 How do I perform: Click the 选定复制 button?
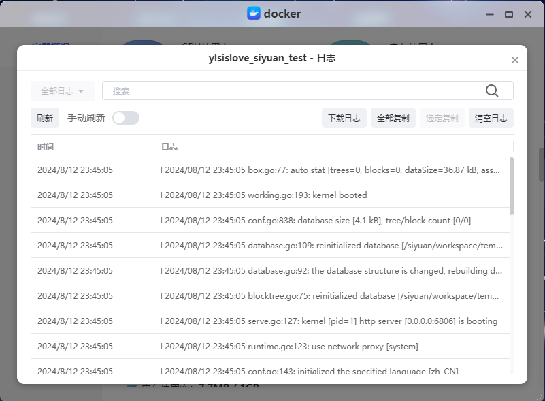click(442, 118)
